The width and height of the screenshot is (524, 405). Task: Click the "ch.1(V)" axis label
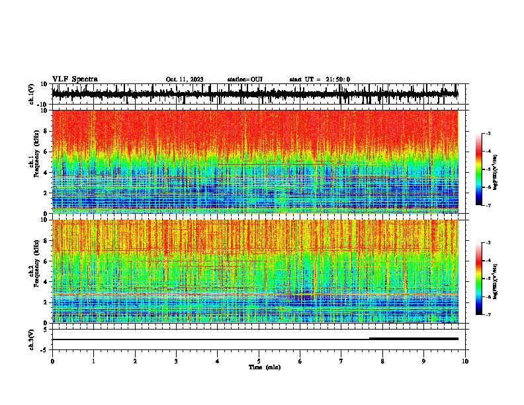tap(32, 94)
